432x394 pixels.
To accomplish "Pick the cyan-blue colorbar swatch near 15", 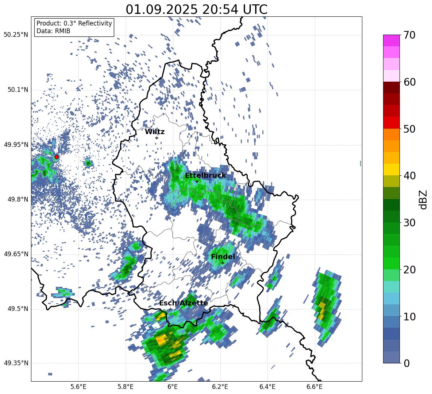I will (x=391, y=299).
